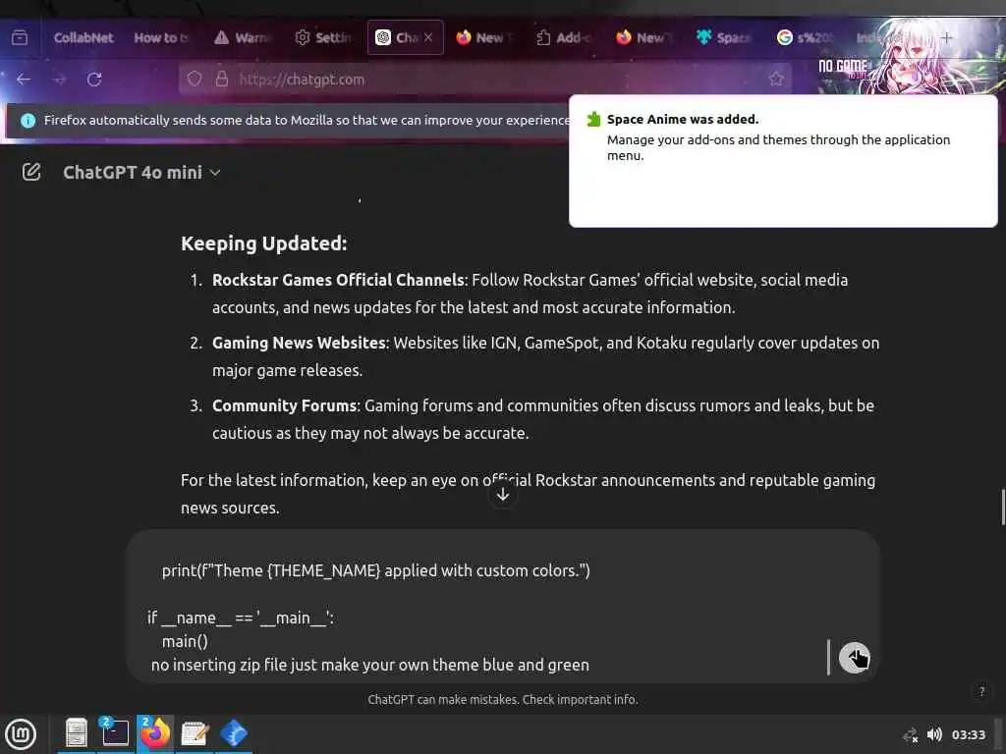Switch to the CollabNet tab

pos(84,38)
